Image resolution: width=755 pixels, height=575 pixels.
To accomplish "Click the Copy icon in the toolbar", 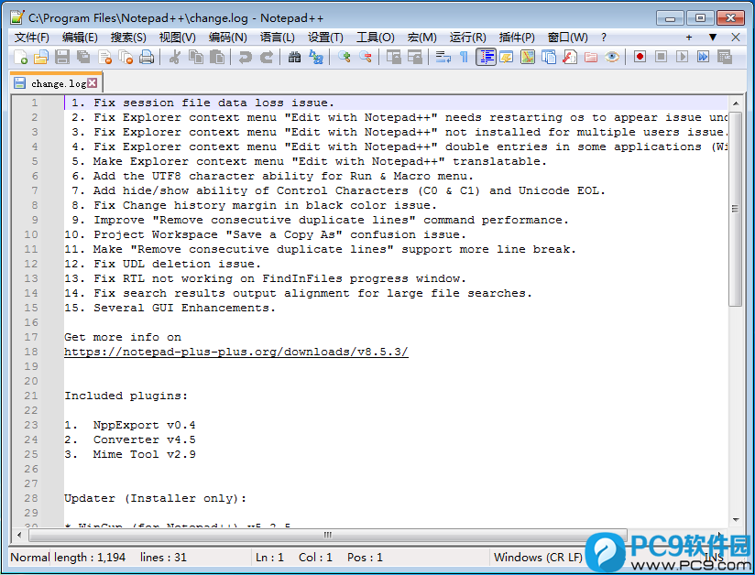I will click(x=196, y=58).
